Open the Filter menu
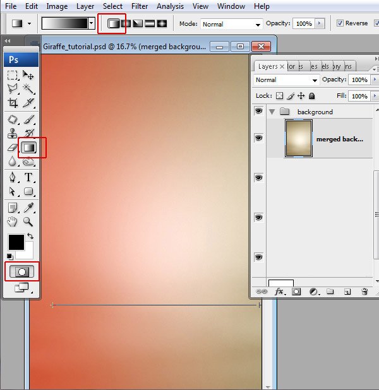 (x=140, y=6)
